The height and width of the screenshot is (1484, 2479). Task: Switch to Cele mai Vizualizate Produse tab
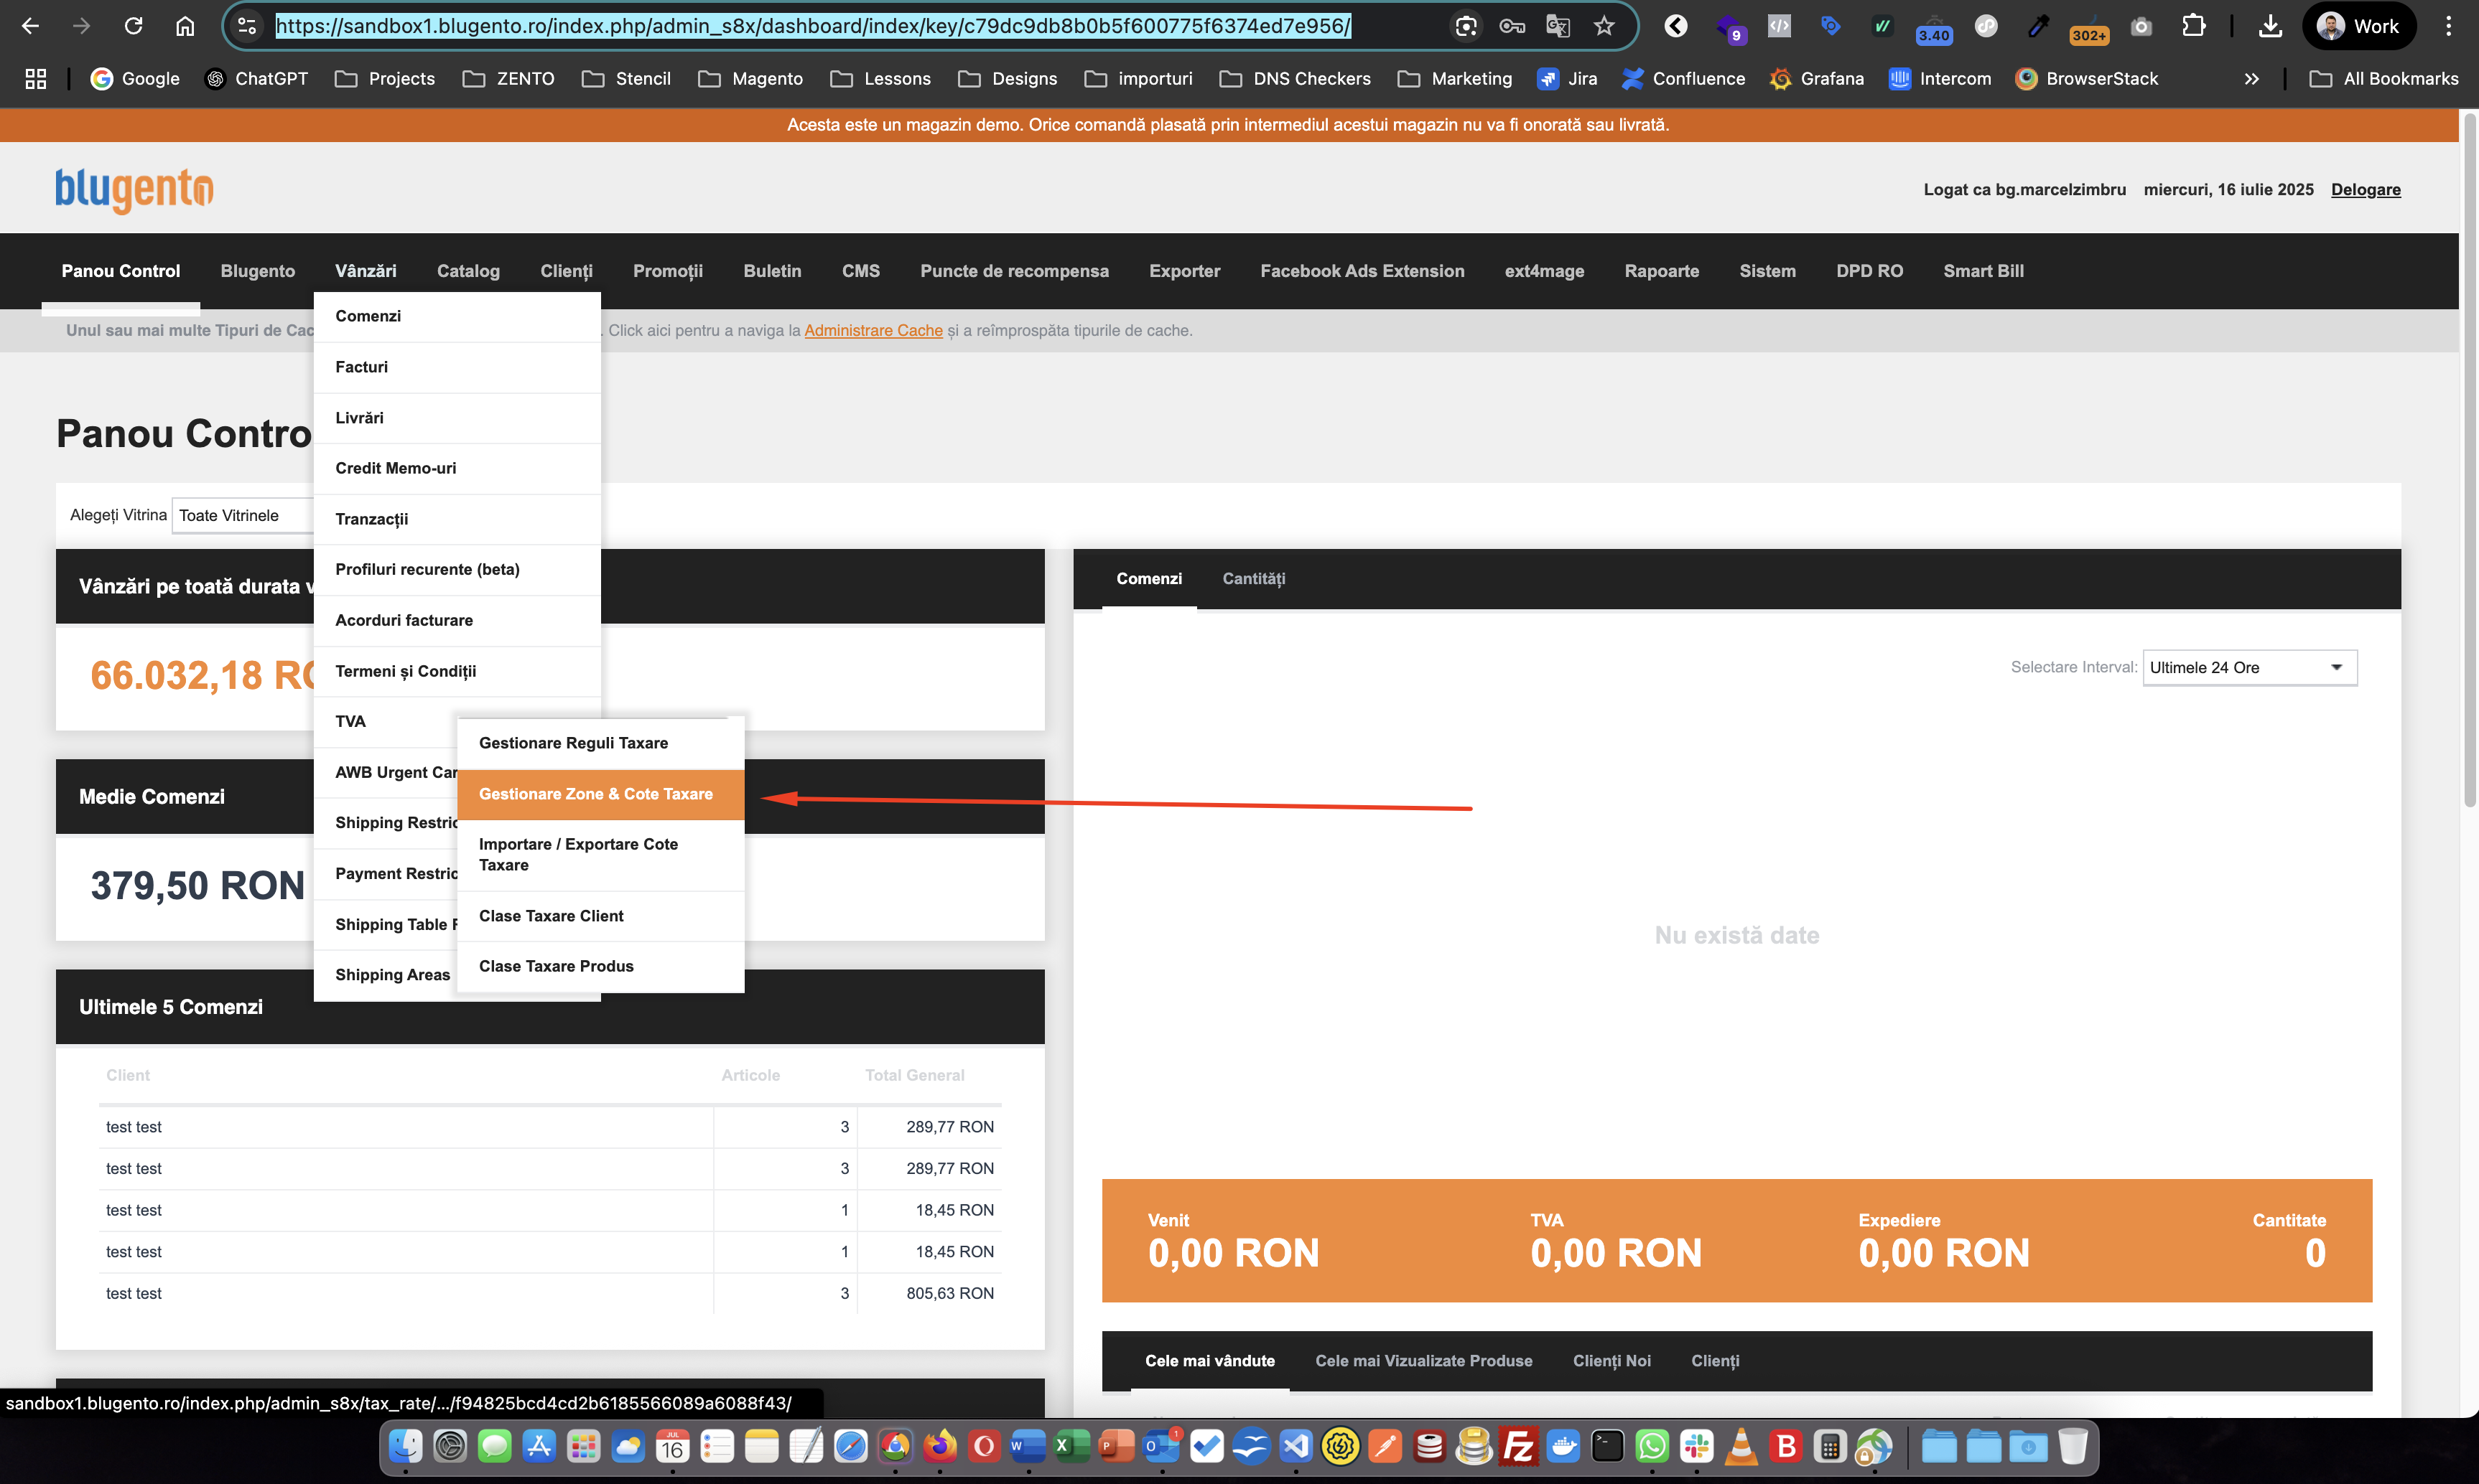(x=1423, y=1360)
